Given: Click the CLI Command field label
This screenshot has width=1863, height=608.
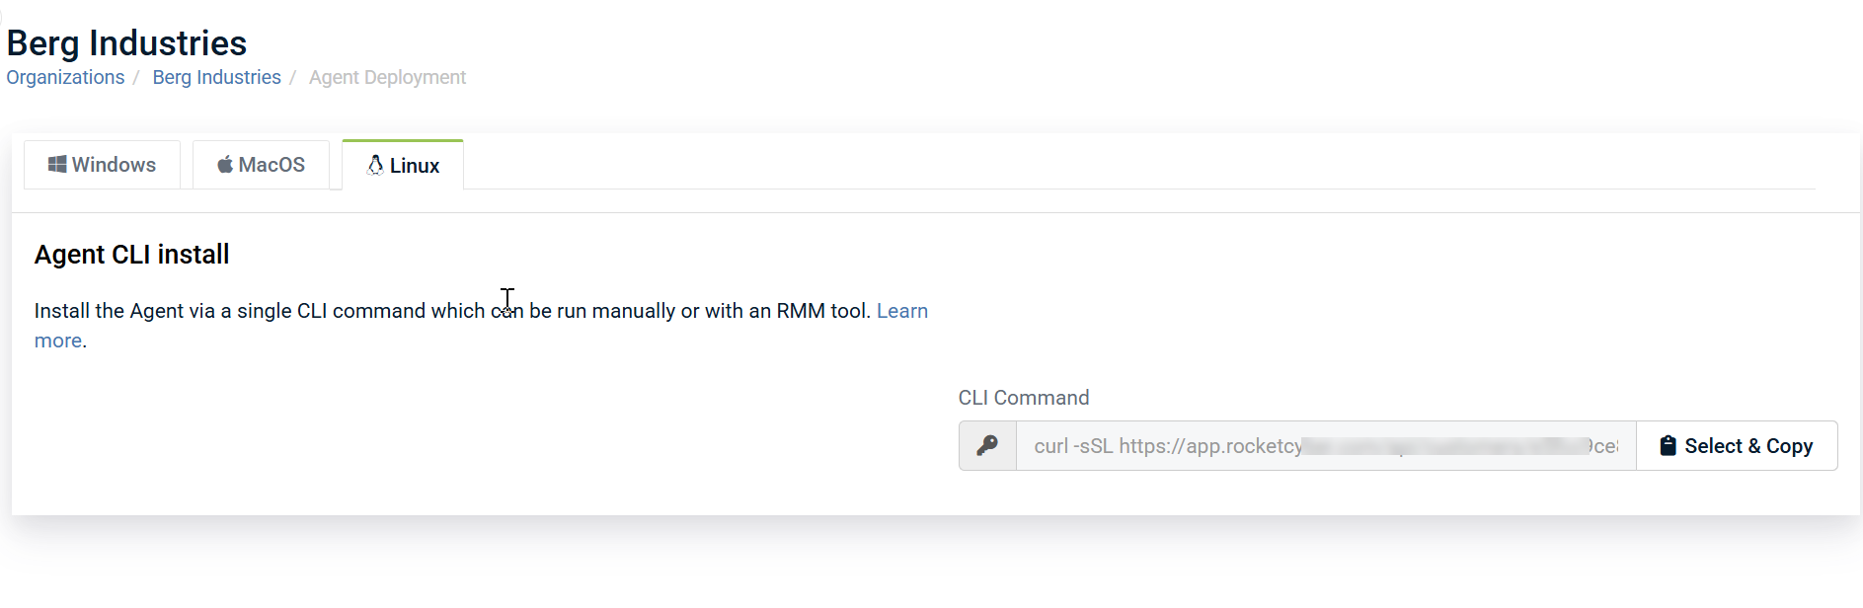Looking at the screenshot, I should (1024, 398).
